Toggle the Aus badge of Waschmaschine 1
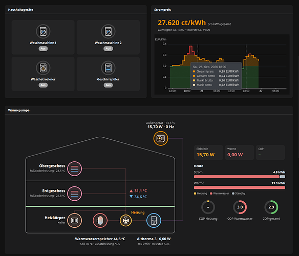The height and width of the screenshot is (256, 299). (43, 49)
